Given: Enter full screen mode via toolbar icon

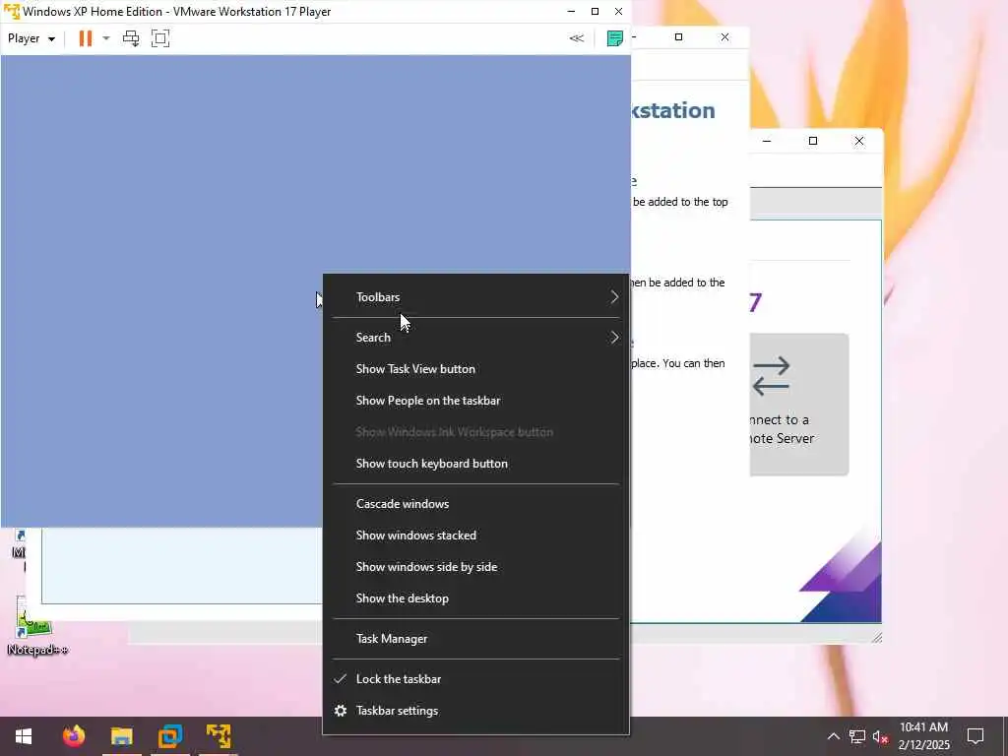Looking at the screenshot, I should tap(160, 38).
